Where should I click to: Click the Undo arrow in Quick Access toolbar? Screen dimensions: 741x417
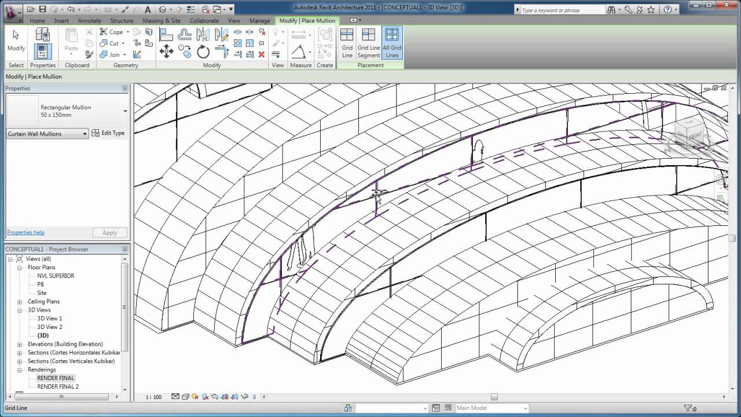[71, 9]
